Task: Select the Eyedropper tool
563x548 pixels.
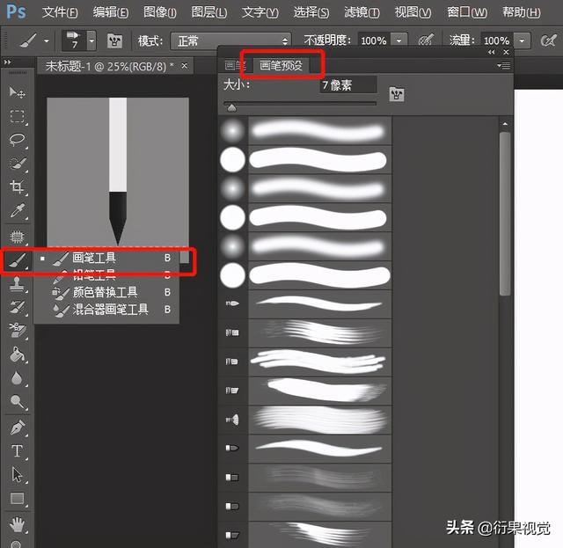Action: 17,211
